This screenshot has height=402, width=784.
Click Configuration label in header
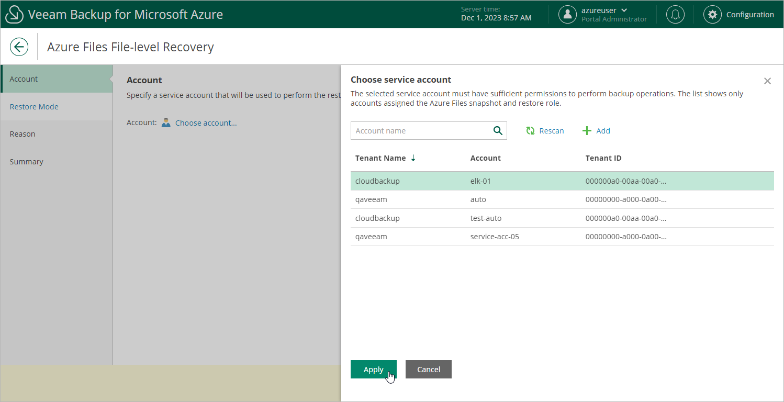750,15
